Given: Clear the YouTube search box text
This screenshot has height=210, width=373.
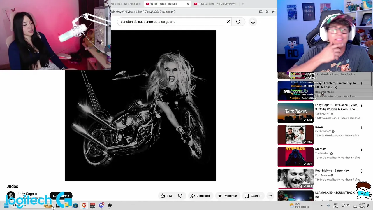Looking at the screenshot, I should (228, 22).
